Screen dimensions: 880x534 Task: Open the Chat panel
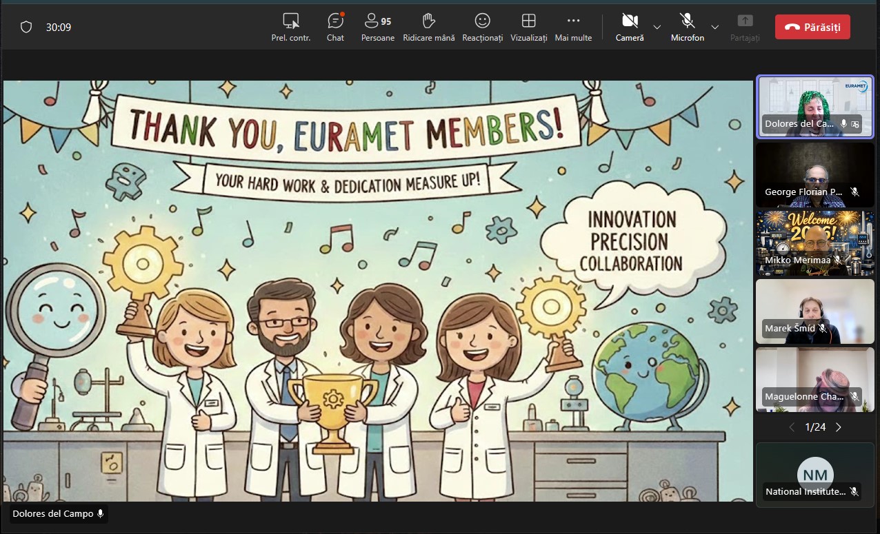tap(335, 27)
